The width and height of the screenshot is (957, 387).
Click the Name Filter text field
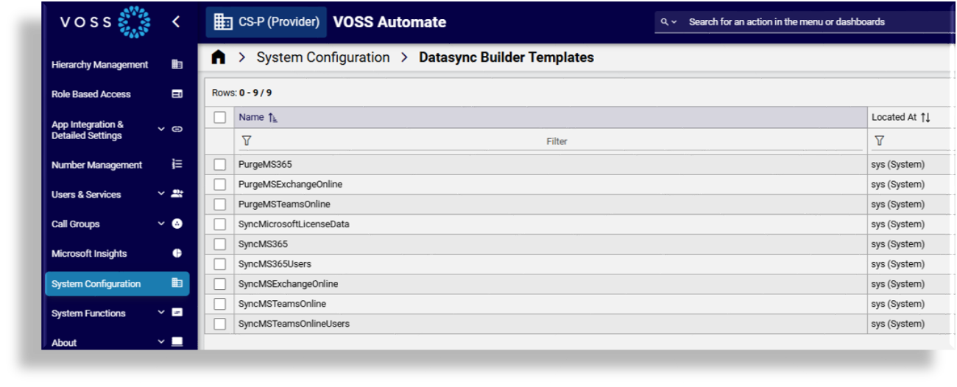click(x=557, y=141)
